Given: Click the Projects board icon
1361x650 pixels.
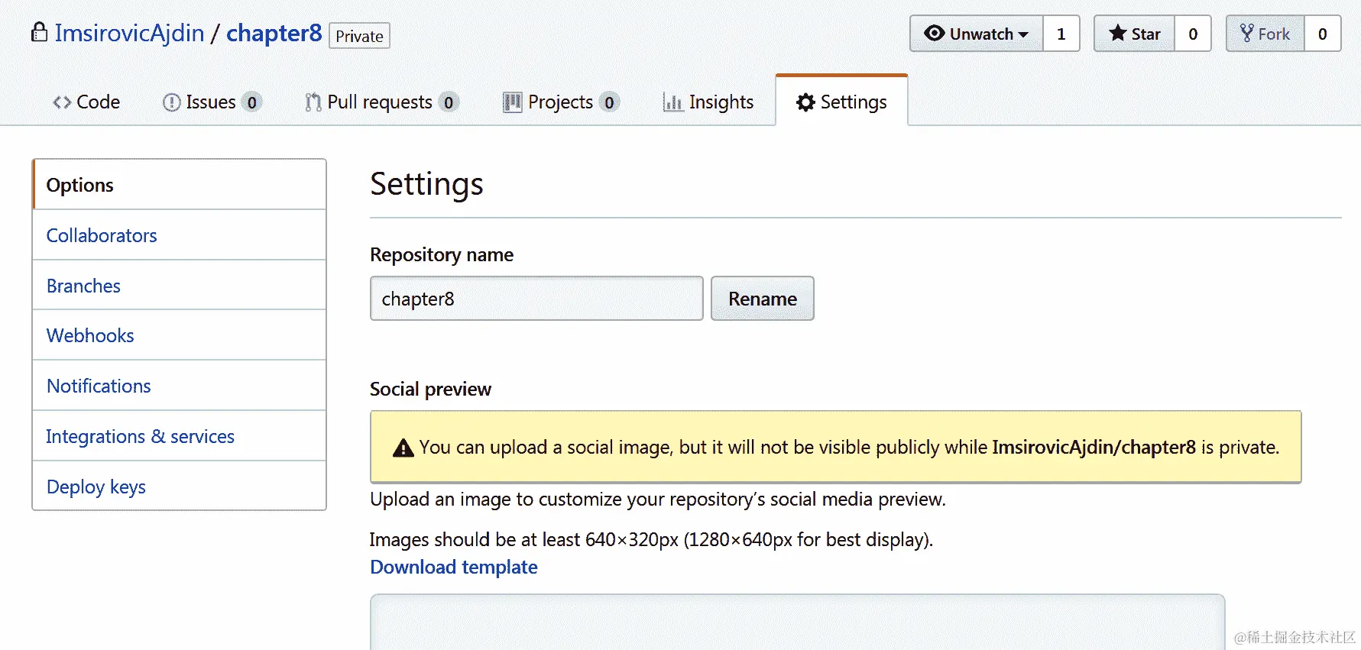Looking at the screenshot, I should (x=512, y=102).
